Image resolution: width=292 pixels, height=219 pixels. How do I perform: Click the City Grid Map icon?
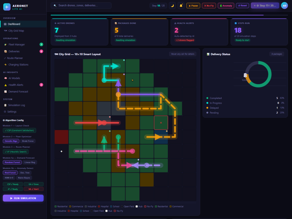(x=6, y=31)
